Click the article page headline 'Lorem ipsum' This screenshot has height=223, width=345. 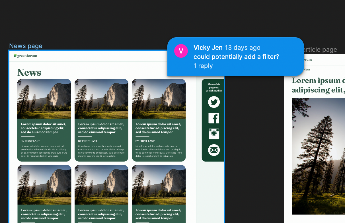[x=319, y=85]
